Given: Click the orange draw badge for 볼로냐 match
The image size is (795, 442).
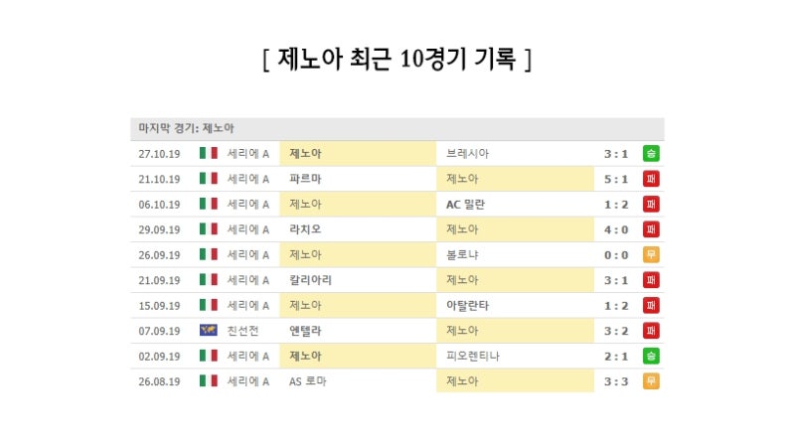Looking at the screenshot, I should coord(651,254).
